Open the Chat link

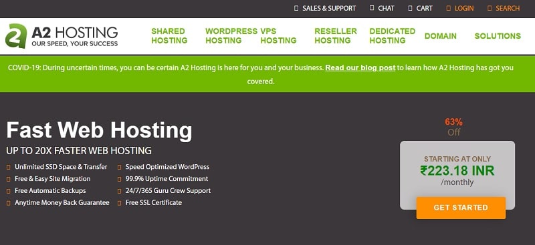pos(387,8)
